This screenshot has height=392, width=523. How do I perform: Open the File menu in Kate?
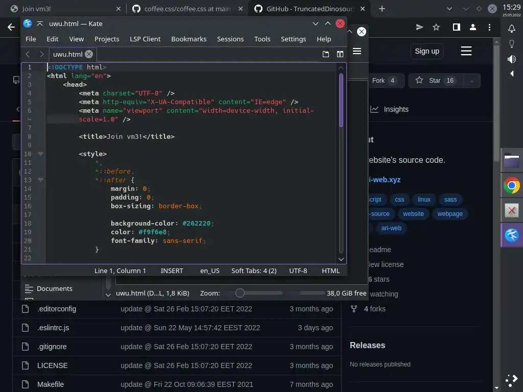31,39
